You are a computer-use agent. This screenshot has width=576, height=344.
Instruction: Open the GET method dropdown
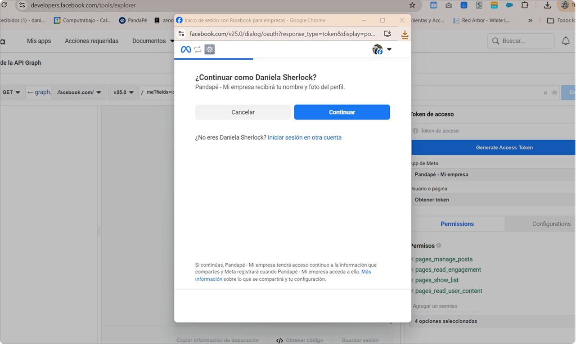click(x=12, y=93)
